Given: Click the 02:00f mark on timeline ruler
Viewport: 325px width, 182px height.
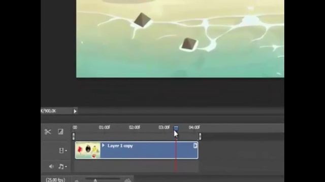Looking at the screenshot, I should [134, 127].
